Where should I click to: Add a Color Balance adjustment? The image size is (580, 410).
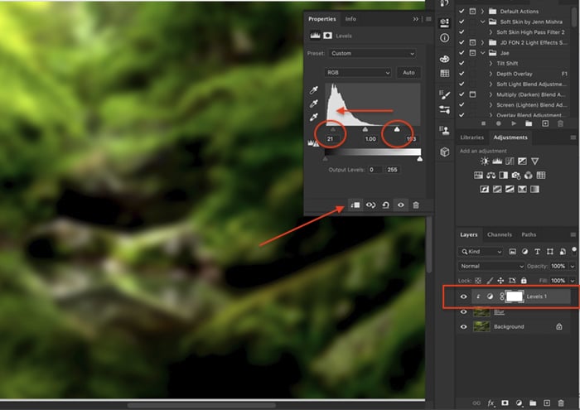pos(491,176)
